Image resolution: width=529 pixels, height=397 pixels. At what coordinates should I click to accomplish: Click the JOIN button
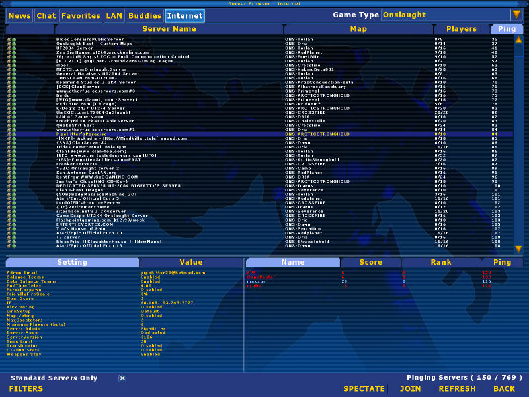410,389
